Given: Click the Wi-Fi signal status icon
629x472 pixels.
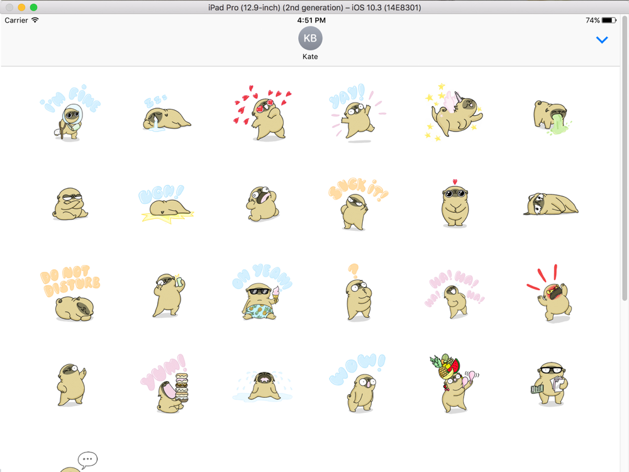Looking at the screenshot, I should (35, 20).
